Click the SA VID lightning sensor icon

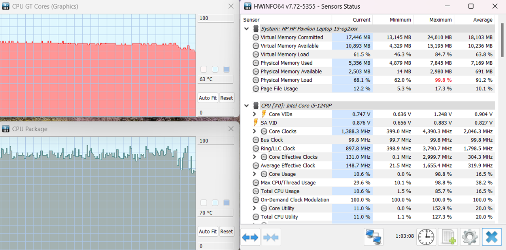point(256,123)
